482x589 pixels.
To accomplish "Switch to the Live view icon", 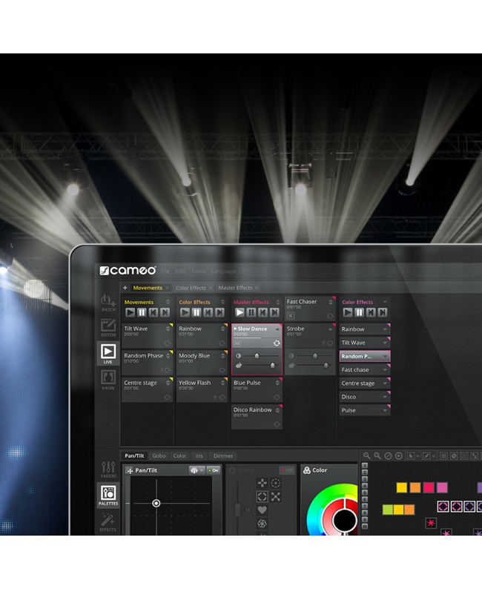I will click(x=108, y=353).
